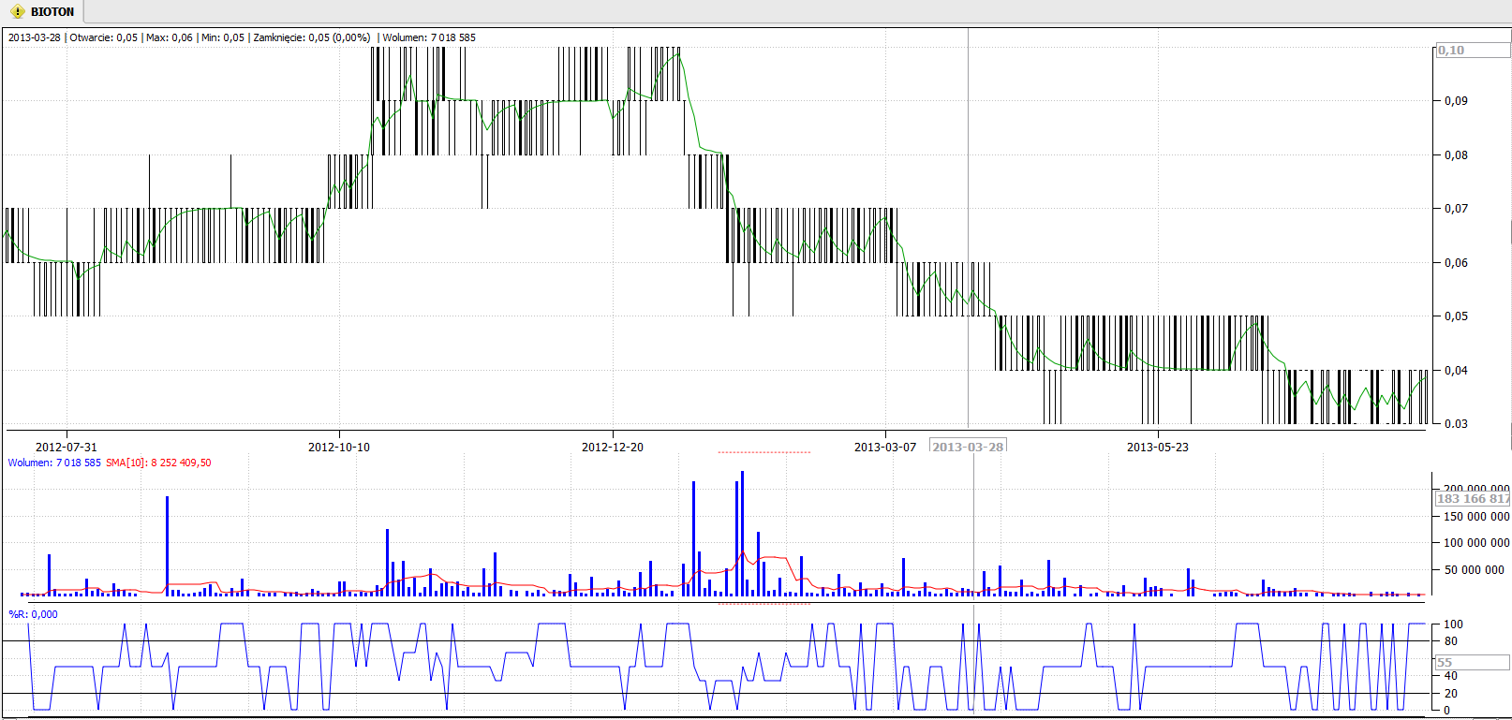This screenshot has width=1512, height=720.
Task: Click the 150 000 000 volume axis label
Action: point(1476,517)
